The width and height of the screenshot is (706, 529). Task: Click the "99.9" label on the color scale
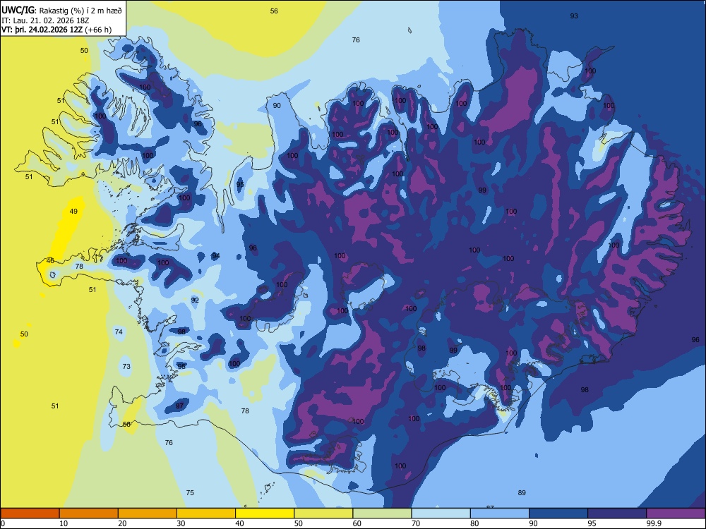pyautogui.click(x=654, y=523)
